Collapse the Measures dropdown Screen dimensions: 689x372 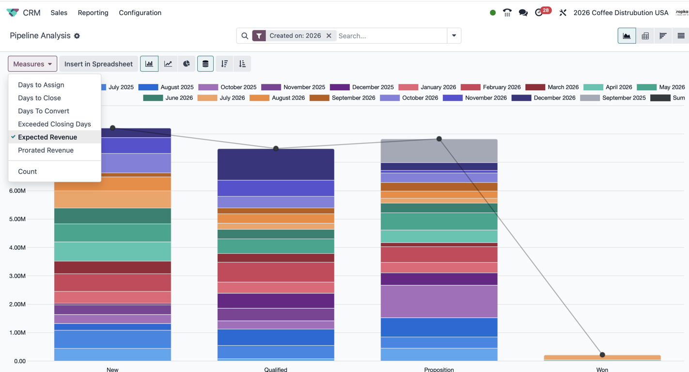click(x=32, y=64)
